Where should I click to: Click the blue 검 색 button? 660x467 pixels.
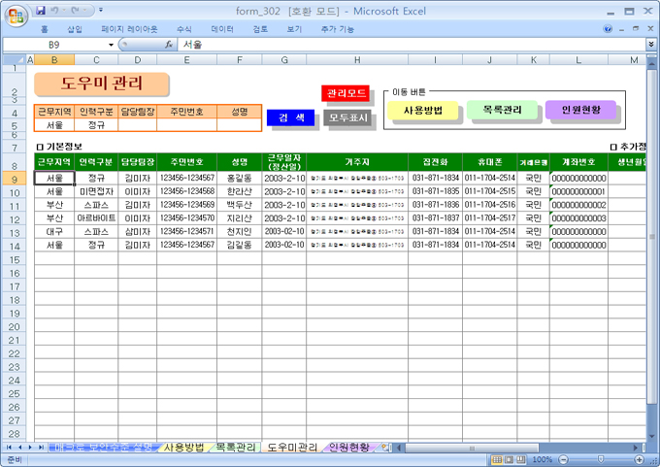click(x=291, y=117)
